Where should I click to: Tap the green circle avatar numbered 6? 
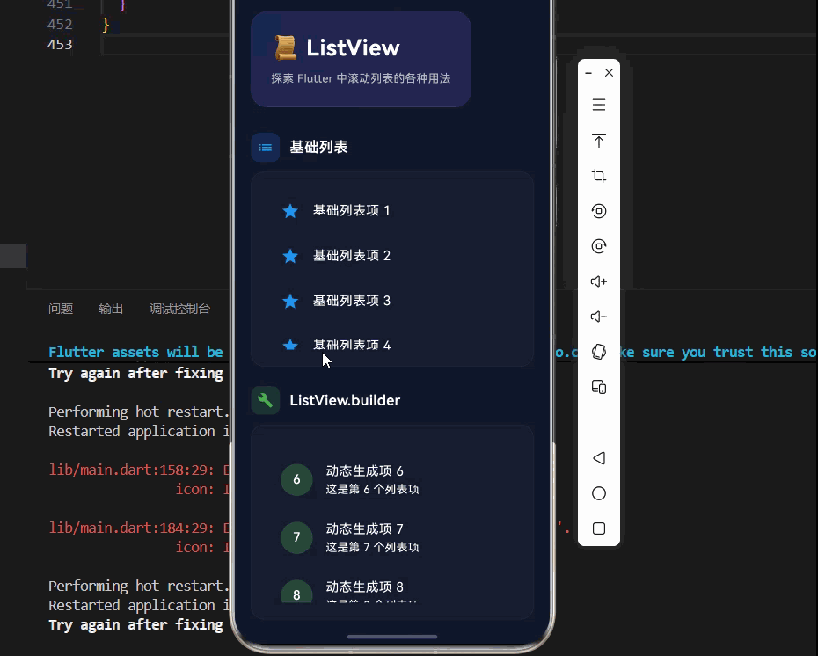point(296,479)
